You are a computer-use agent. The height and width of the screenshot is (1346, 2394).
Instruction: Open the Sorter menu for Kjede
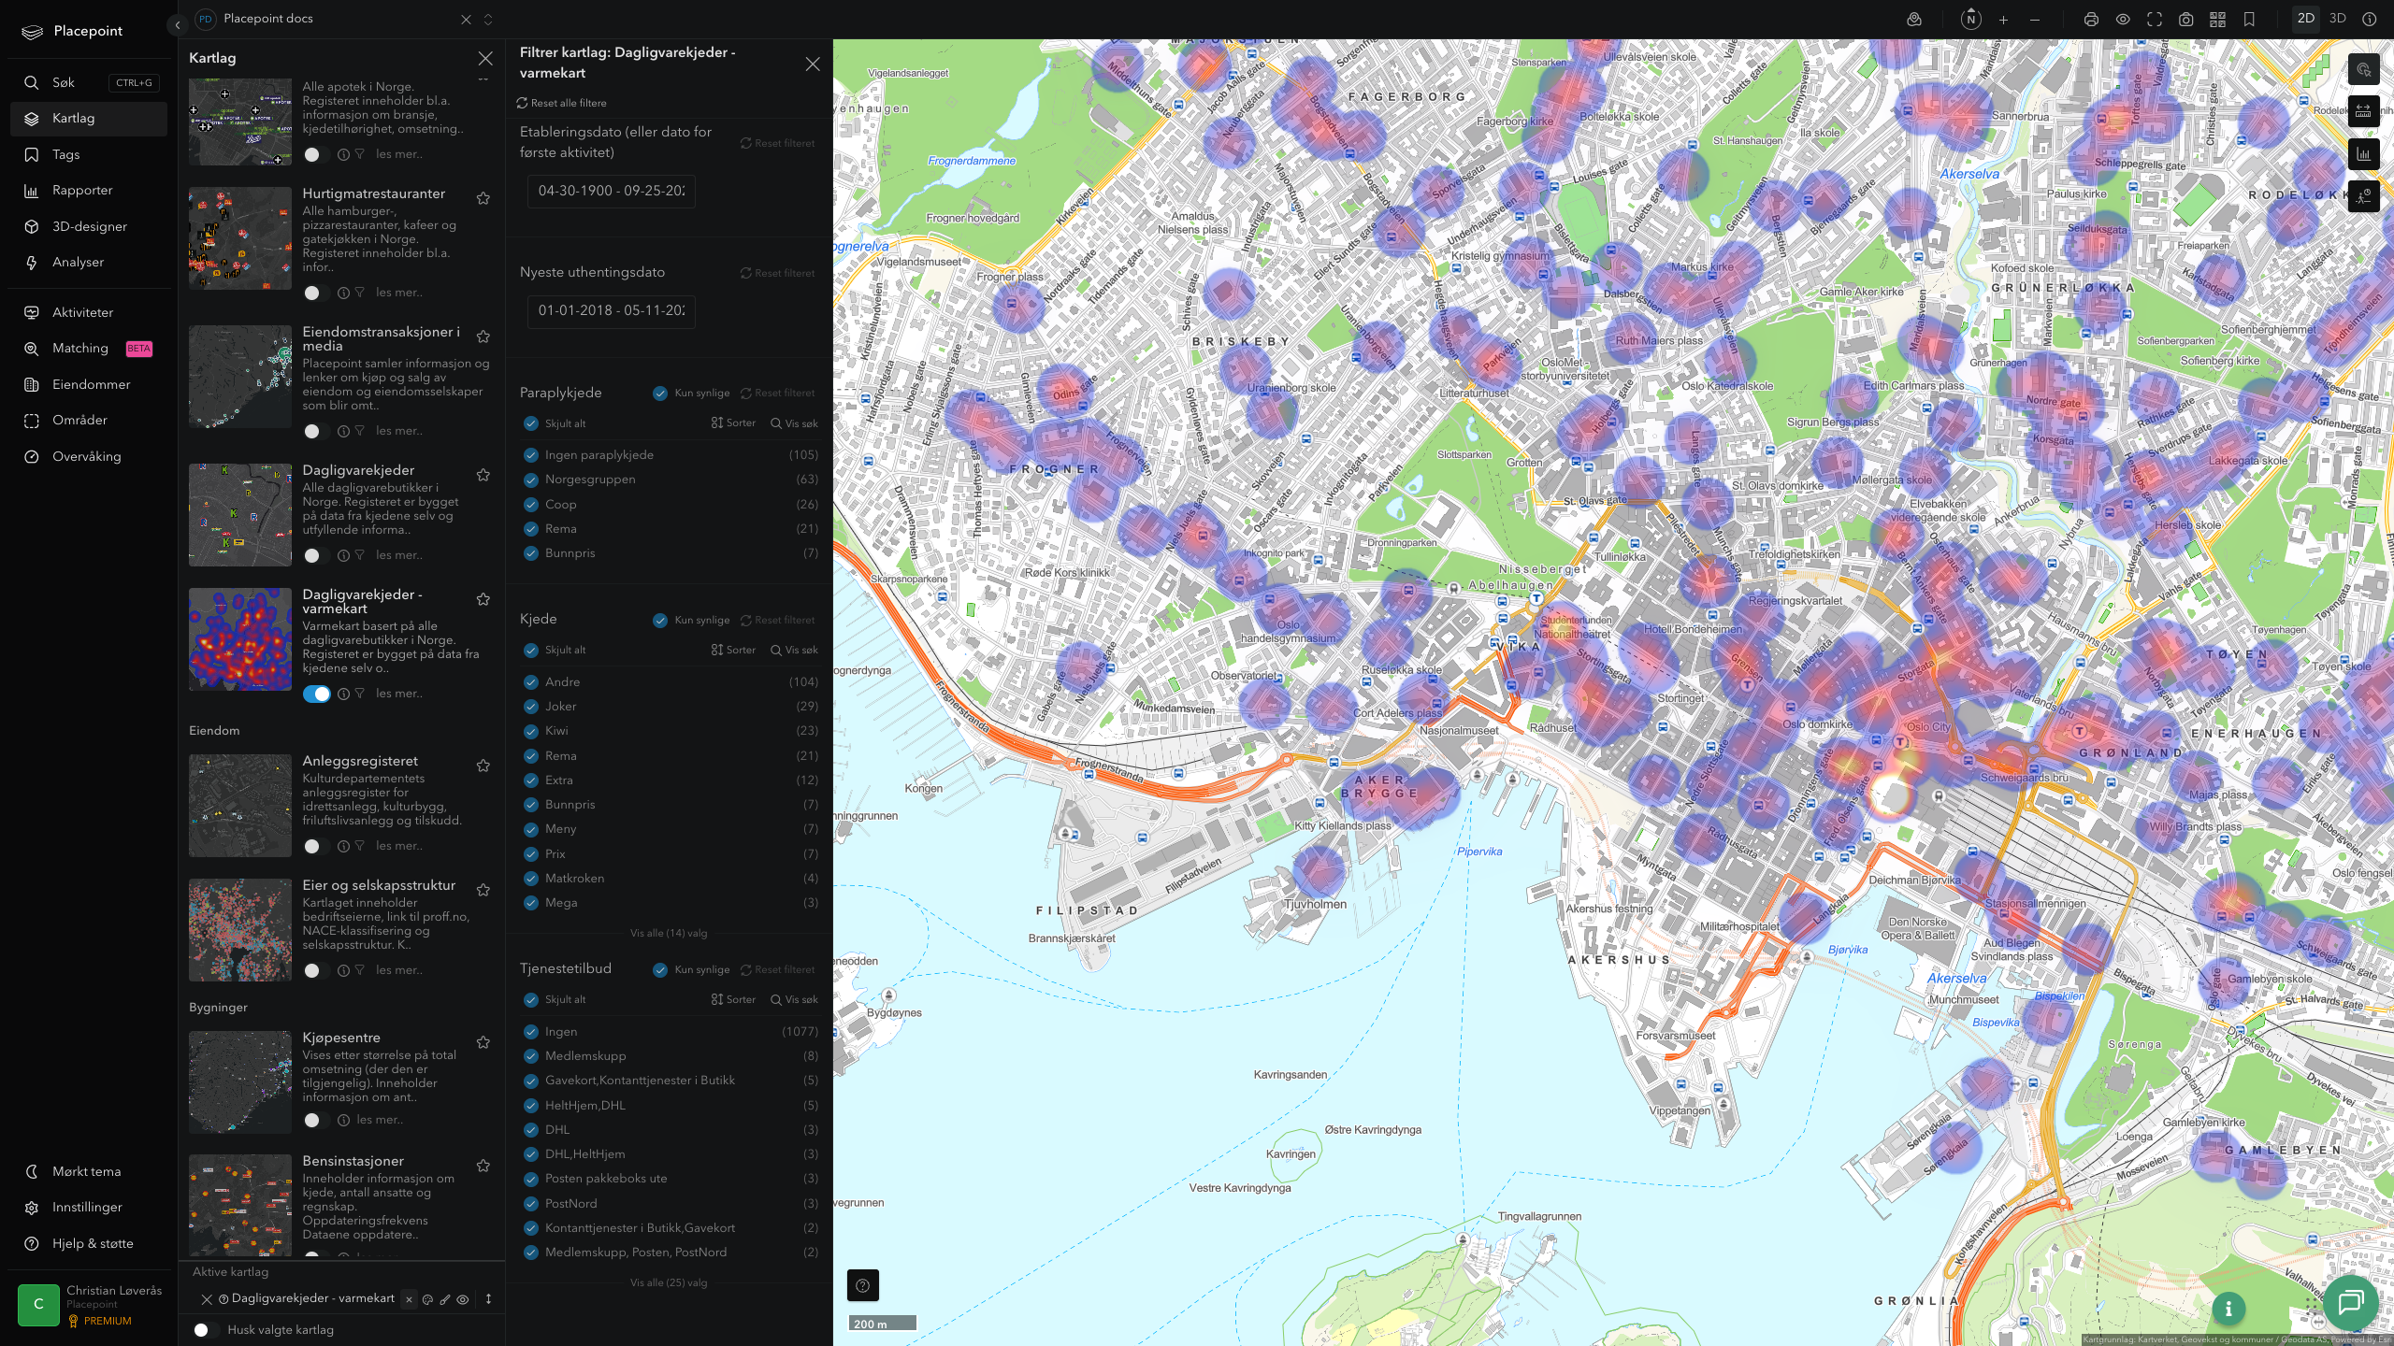[733, 650]
